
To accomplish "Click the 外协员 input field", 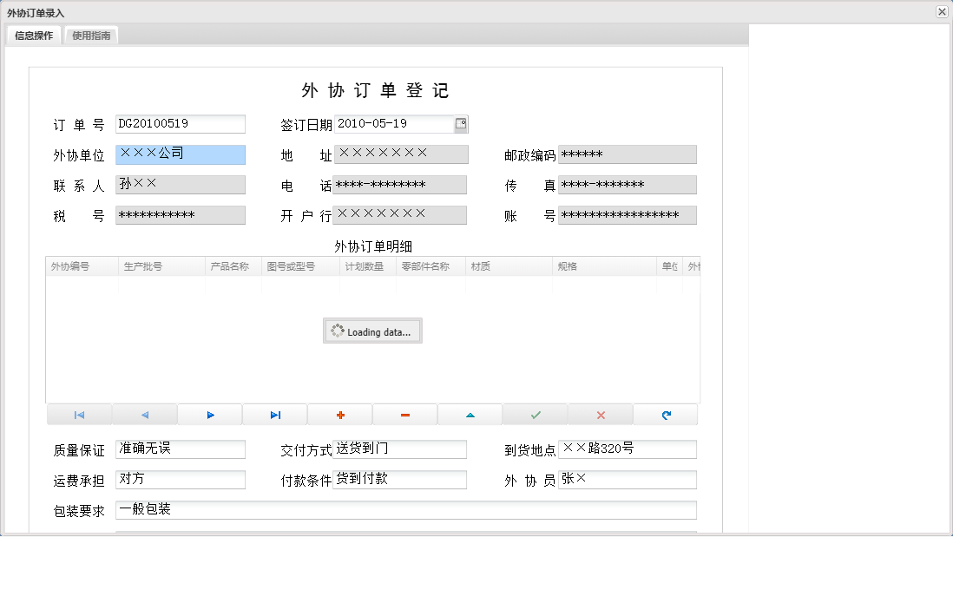I will pos(628,479).
